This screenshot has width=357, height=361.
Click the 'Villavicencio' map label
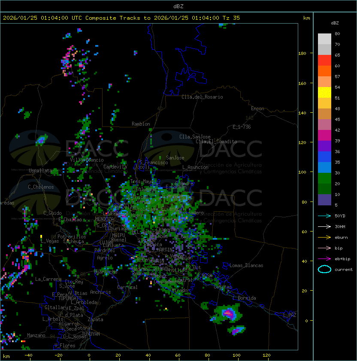pyautogui.click(x=87, y=160)
